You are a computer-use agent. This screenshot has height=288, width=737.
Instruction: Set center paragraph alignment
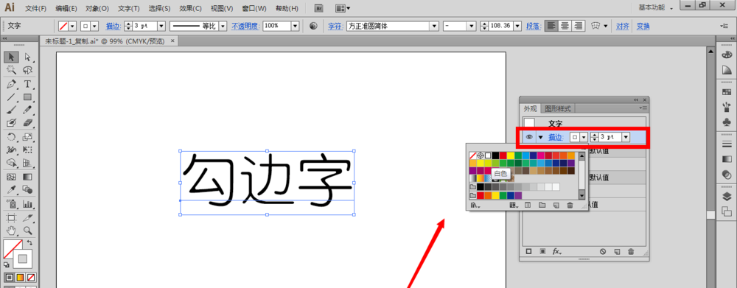[x=565, y=27]
